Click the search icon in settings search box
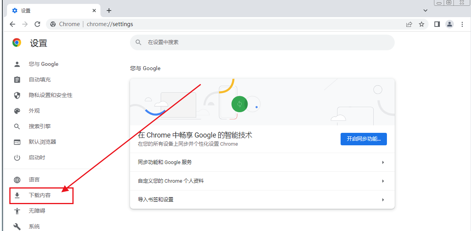This screenshot has height=231, width=471. coord(138,42)
